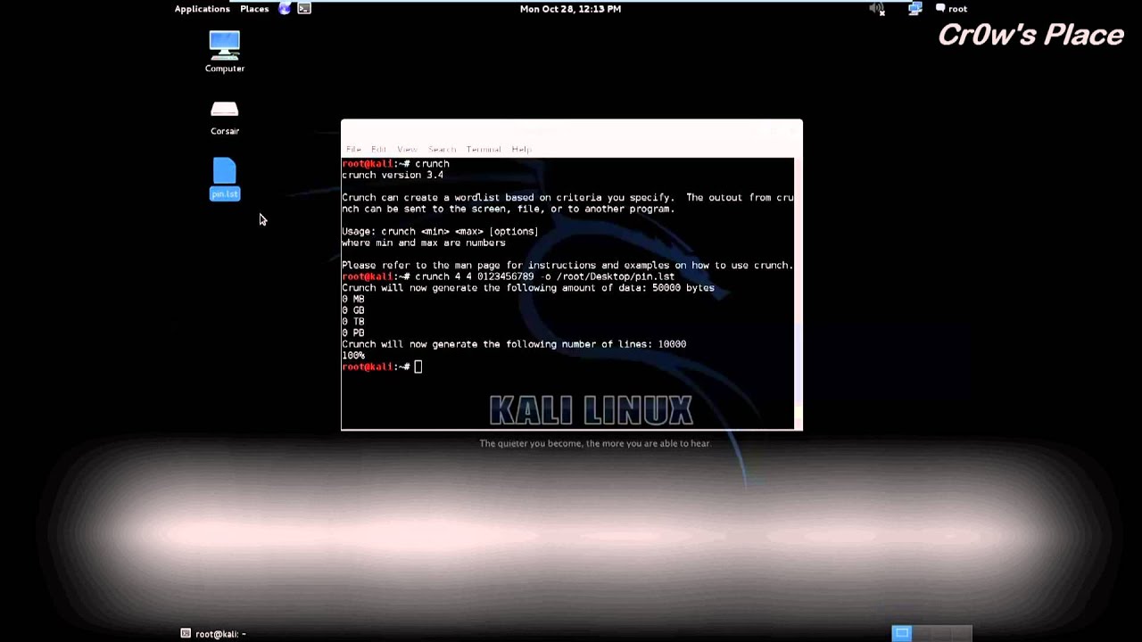Open the terminal View menu

point(407,150)
